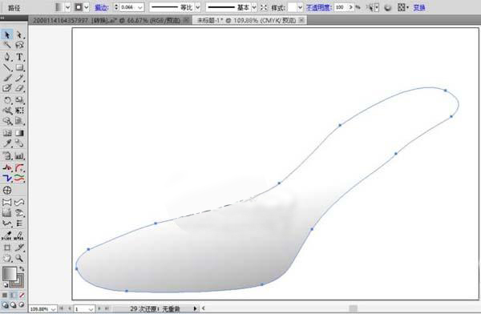Screen dimensions: 481x314
Task: Reset to default fill and stroke
Action: (x=6, y=285)
